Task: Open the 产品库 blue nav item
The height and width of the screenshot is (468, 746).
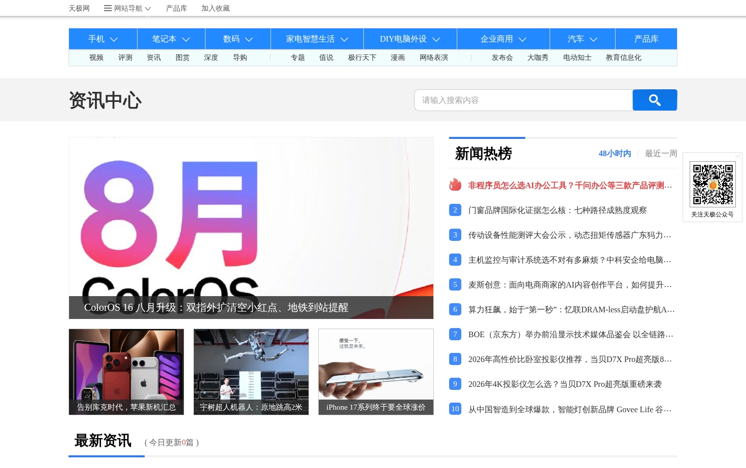Action: (646, 39)
